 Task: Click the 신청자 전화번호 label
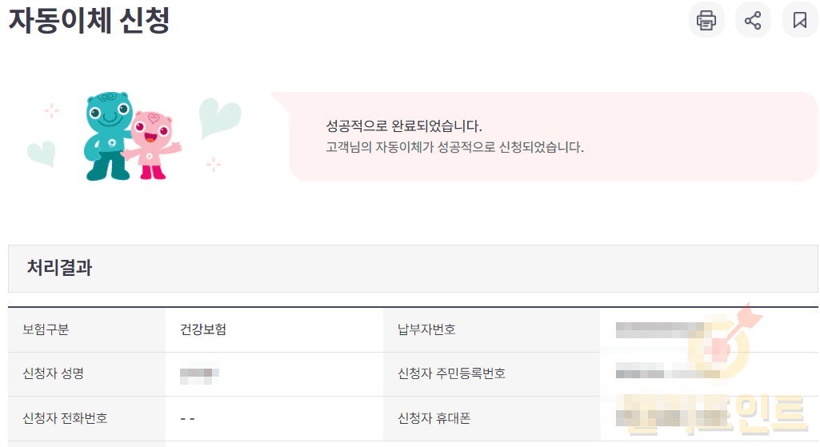(x=65, y=418)
